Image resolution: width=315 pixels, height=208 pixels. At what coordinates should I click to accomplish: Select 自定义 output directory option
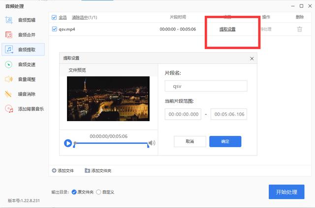tap(98, 192)
